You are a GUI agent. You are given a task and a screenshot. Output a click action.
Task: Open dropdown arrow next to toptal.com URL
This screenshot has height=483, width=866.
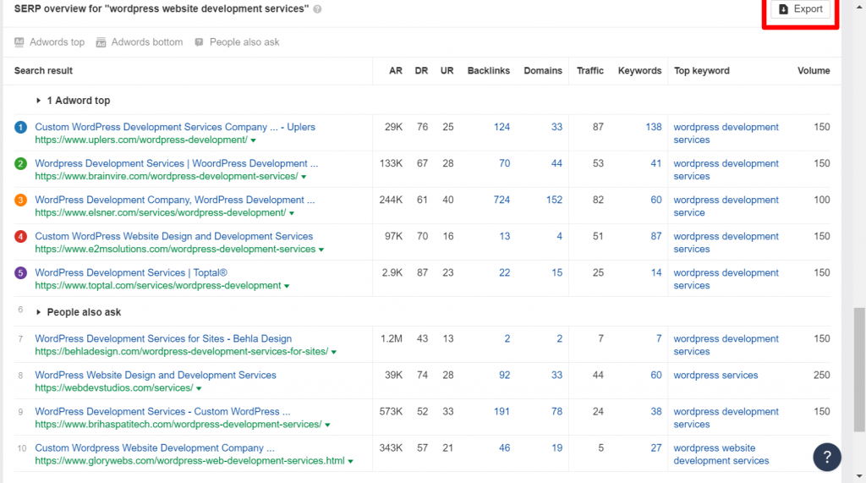coord(287,287)
